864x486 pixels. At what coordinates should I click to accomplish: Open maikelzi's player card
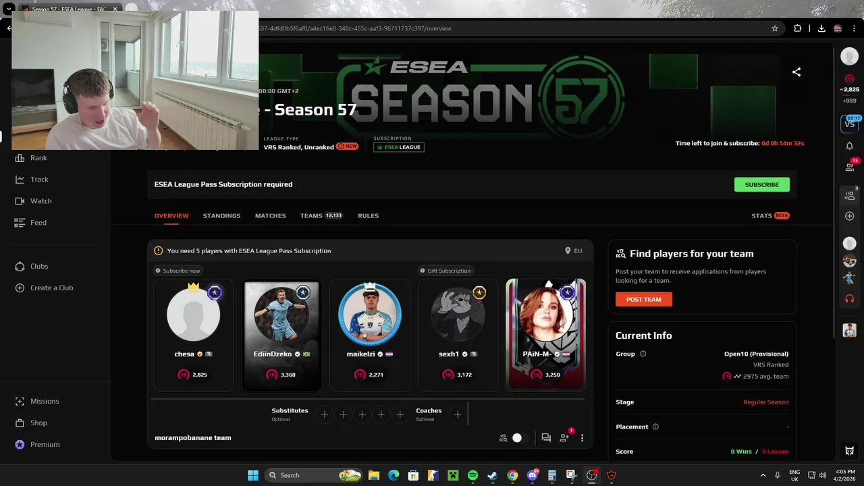(x=370, y=335)
